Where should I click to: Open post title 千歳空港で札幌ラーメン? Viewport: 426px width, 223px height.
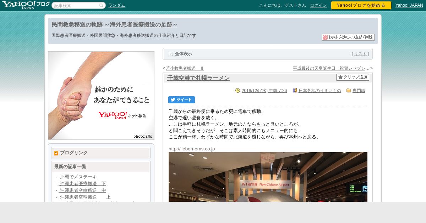[x=198, y=78]
